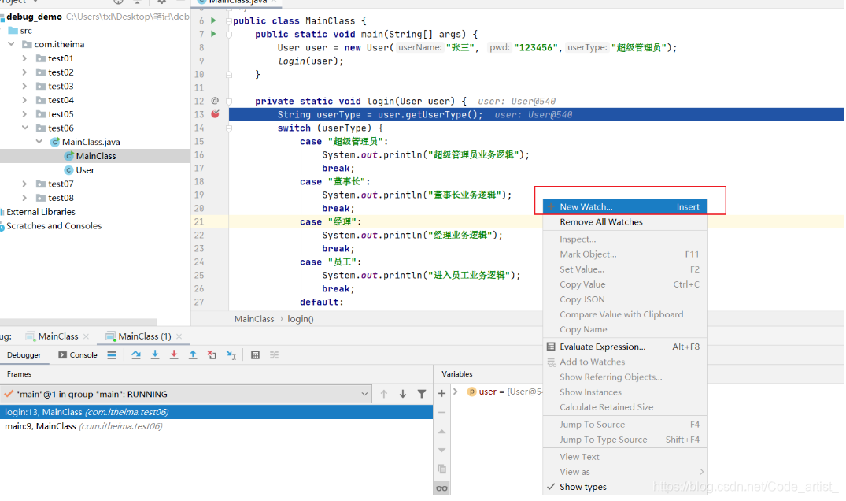Select the main:9, MainClass stack frame

[216, 426]
